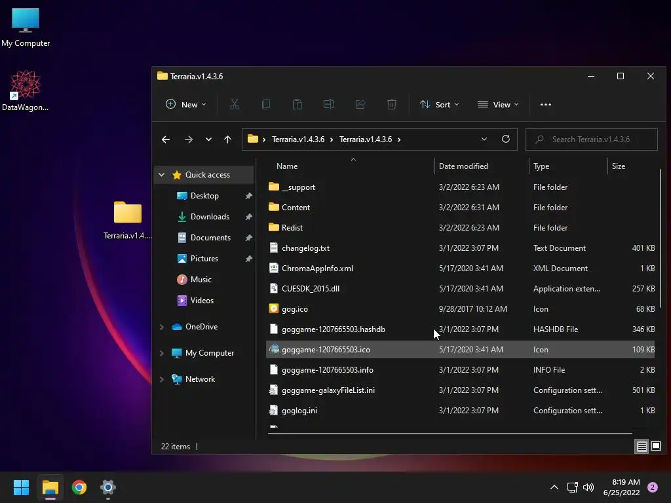This screenshot has width=671, height=503.
Task: Open the New dropdown menu
Action: [185, 104]
